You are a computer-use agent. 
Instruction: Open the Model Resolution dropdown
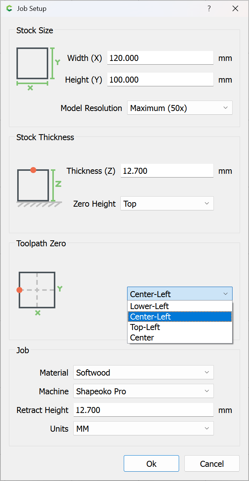coord(179,108)
